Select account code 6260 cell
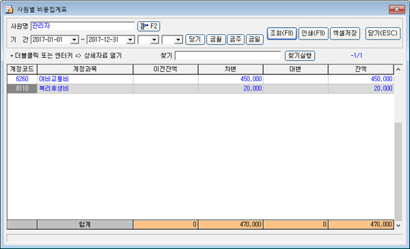 click(22, 79)
